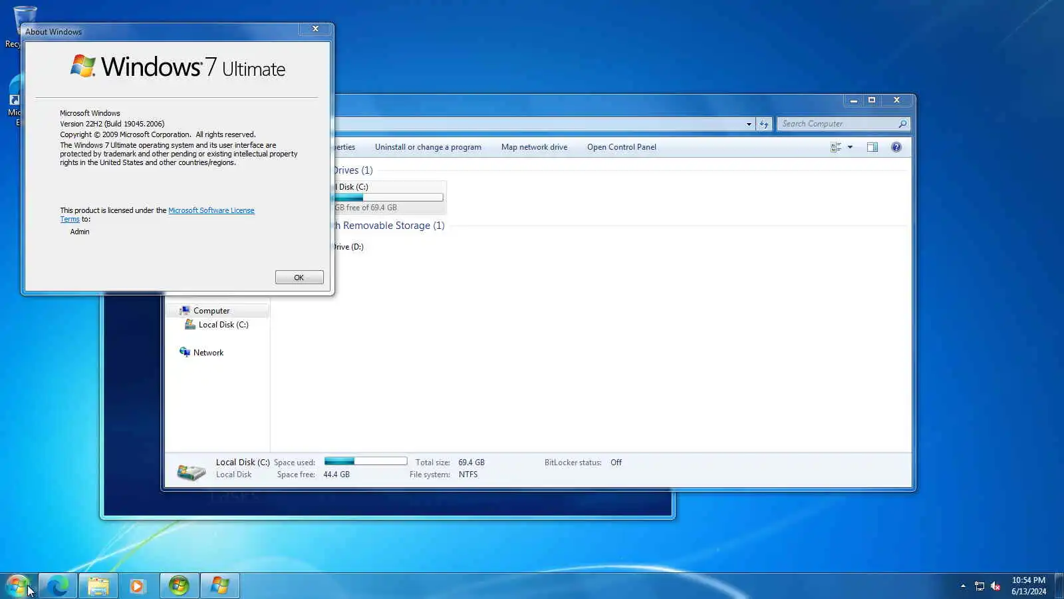Viewport: 1064px width, 599px height.
Task: Select Open Control Panel in toolbar
Action: point(622,147)
